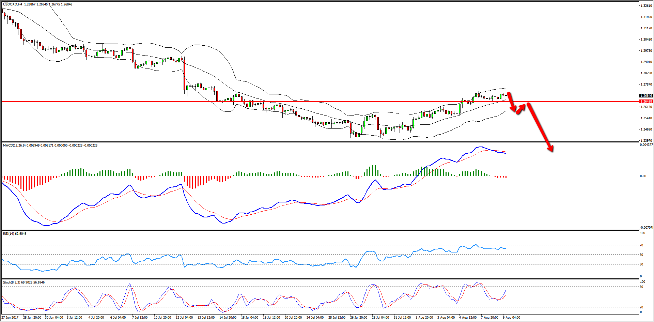Click the 28 Jul 04:00 time label

(x=380, y=318)
